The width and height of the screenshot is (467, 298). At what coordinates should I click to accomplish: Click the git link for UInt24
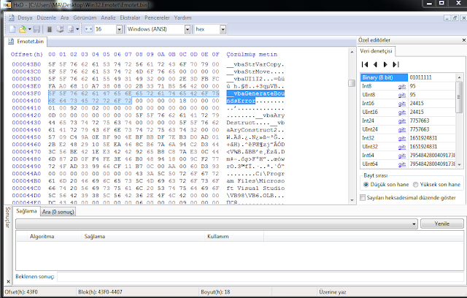pos(402,129)
